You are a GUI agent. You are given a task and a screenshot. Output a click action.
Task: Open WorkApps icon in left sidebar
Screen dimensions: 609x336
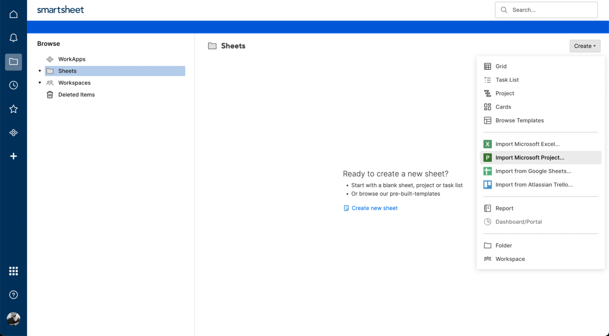pos(14,132)
